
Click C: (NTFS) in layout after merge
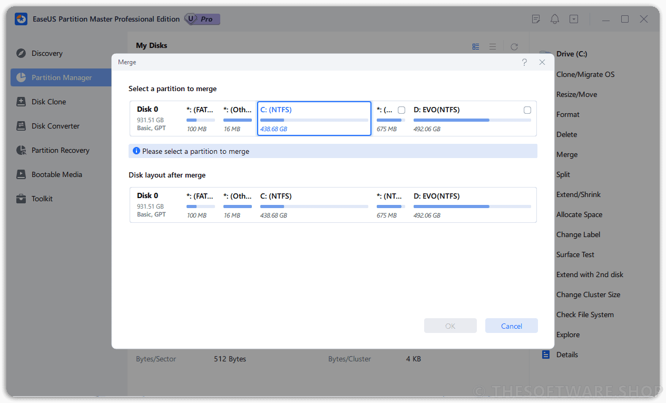click(314, 205)
